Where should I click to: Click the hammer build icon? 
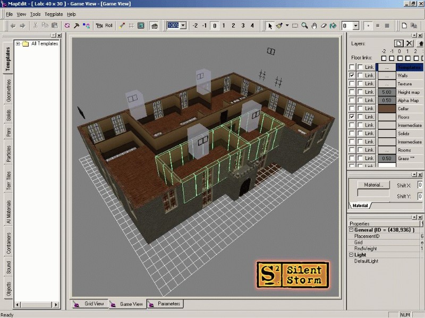click(76, 25)
